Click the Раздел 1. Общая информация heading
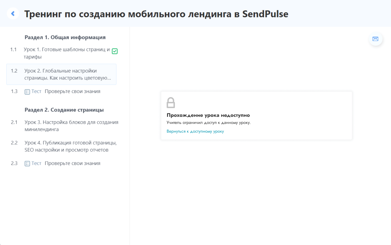Image resolution: width=391 pixels, height=245 pixels. coord(65,37)
